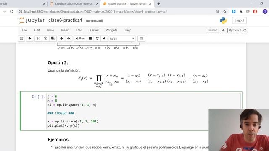This screenshot has height=151, width=269.
Task: Insert a cell below with the plus icon
Action: [29, 39]
